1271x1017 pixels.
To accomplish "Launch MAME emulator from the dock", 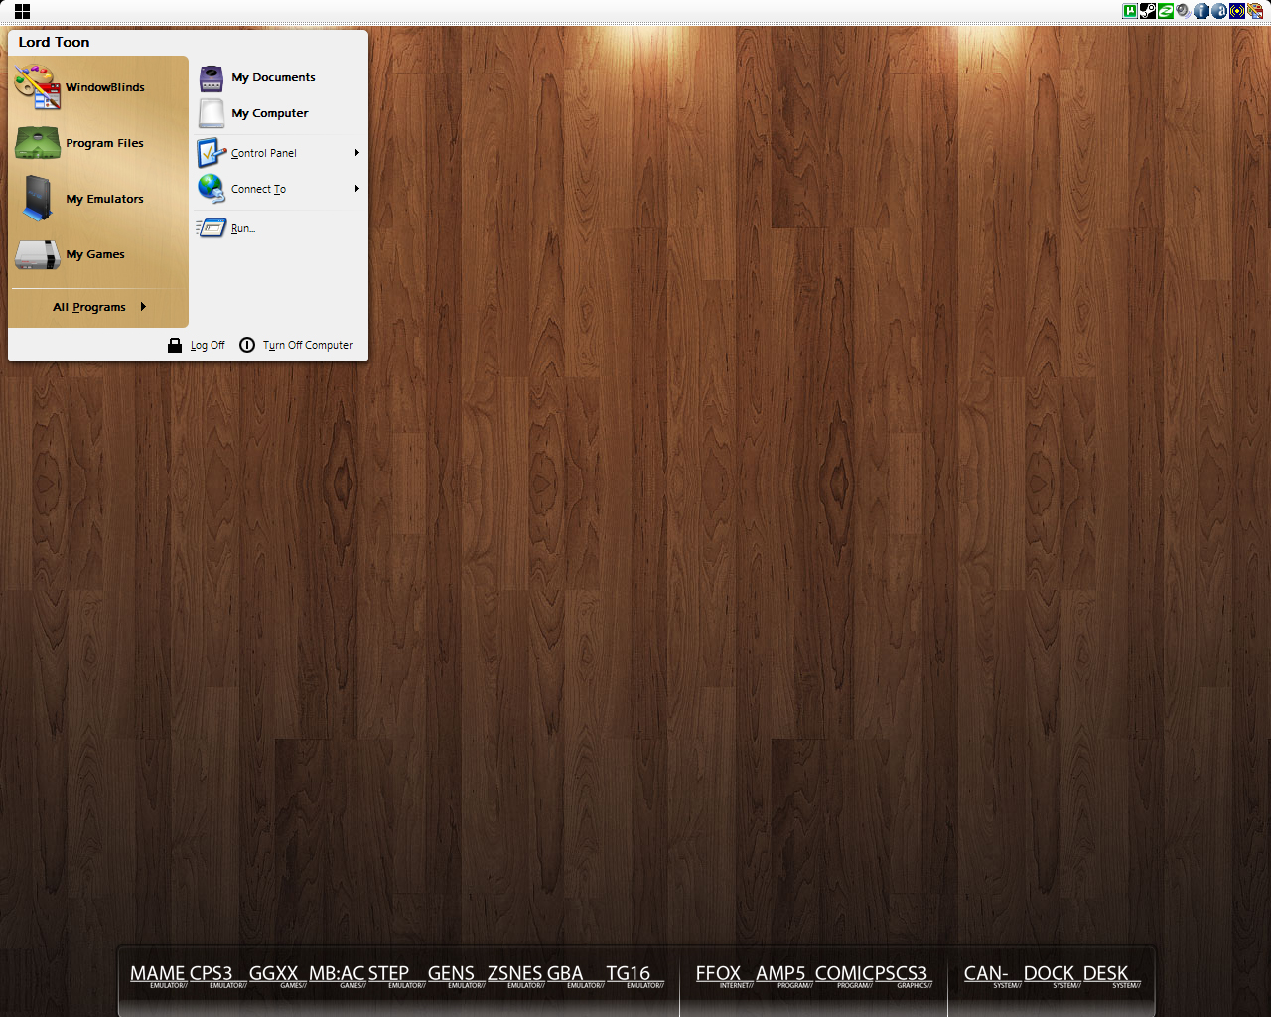I will click(158, 975).
